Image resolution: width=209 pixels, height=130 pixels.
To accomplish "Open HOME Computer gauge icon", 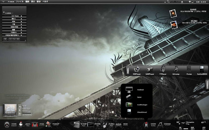I will [x=7, y=125].
